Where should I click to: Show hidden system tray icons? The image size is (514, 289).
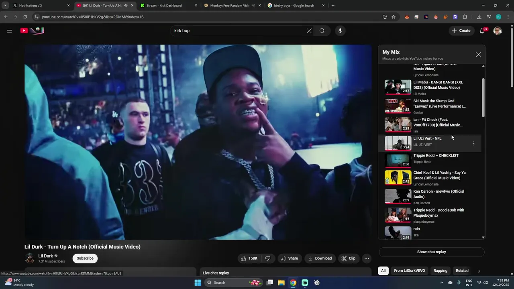(442, 283)
